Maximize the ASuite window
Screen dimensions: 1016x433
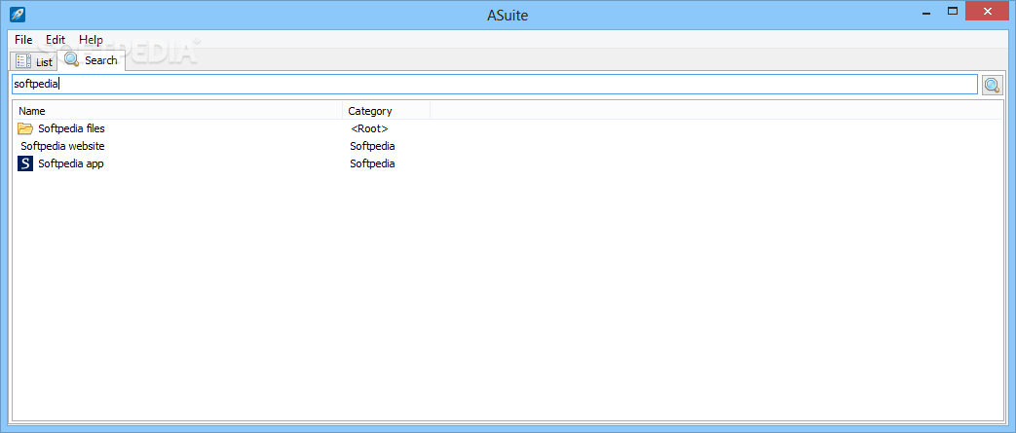point(953,11)
